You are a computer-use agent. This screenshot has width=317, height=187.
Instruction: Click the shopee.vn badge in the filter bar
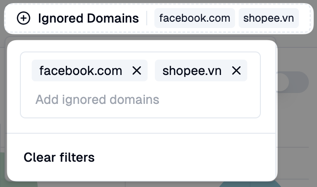[x=269, y=19]
